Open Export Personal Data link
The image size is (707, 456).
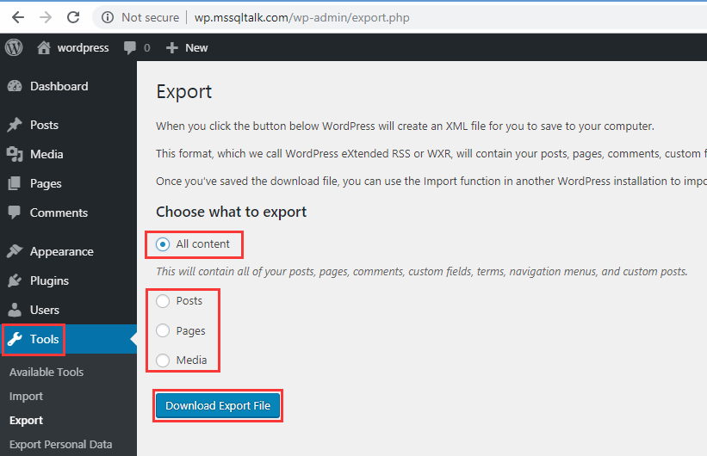61,444
